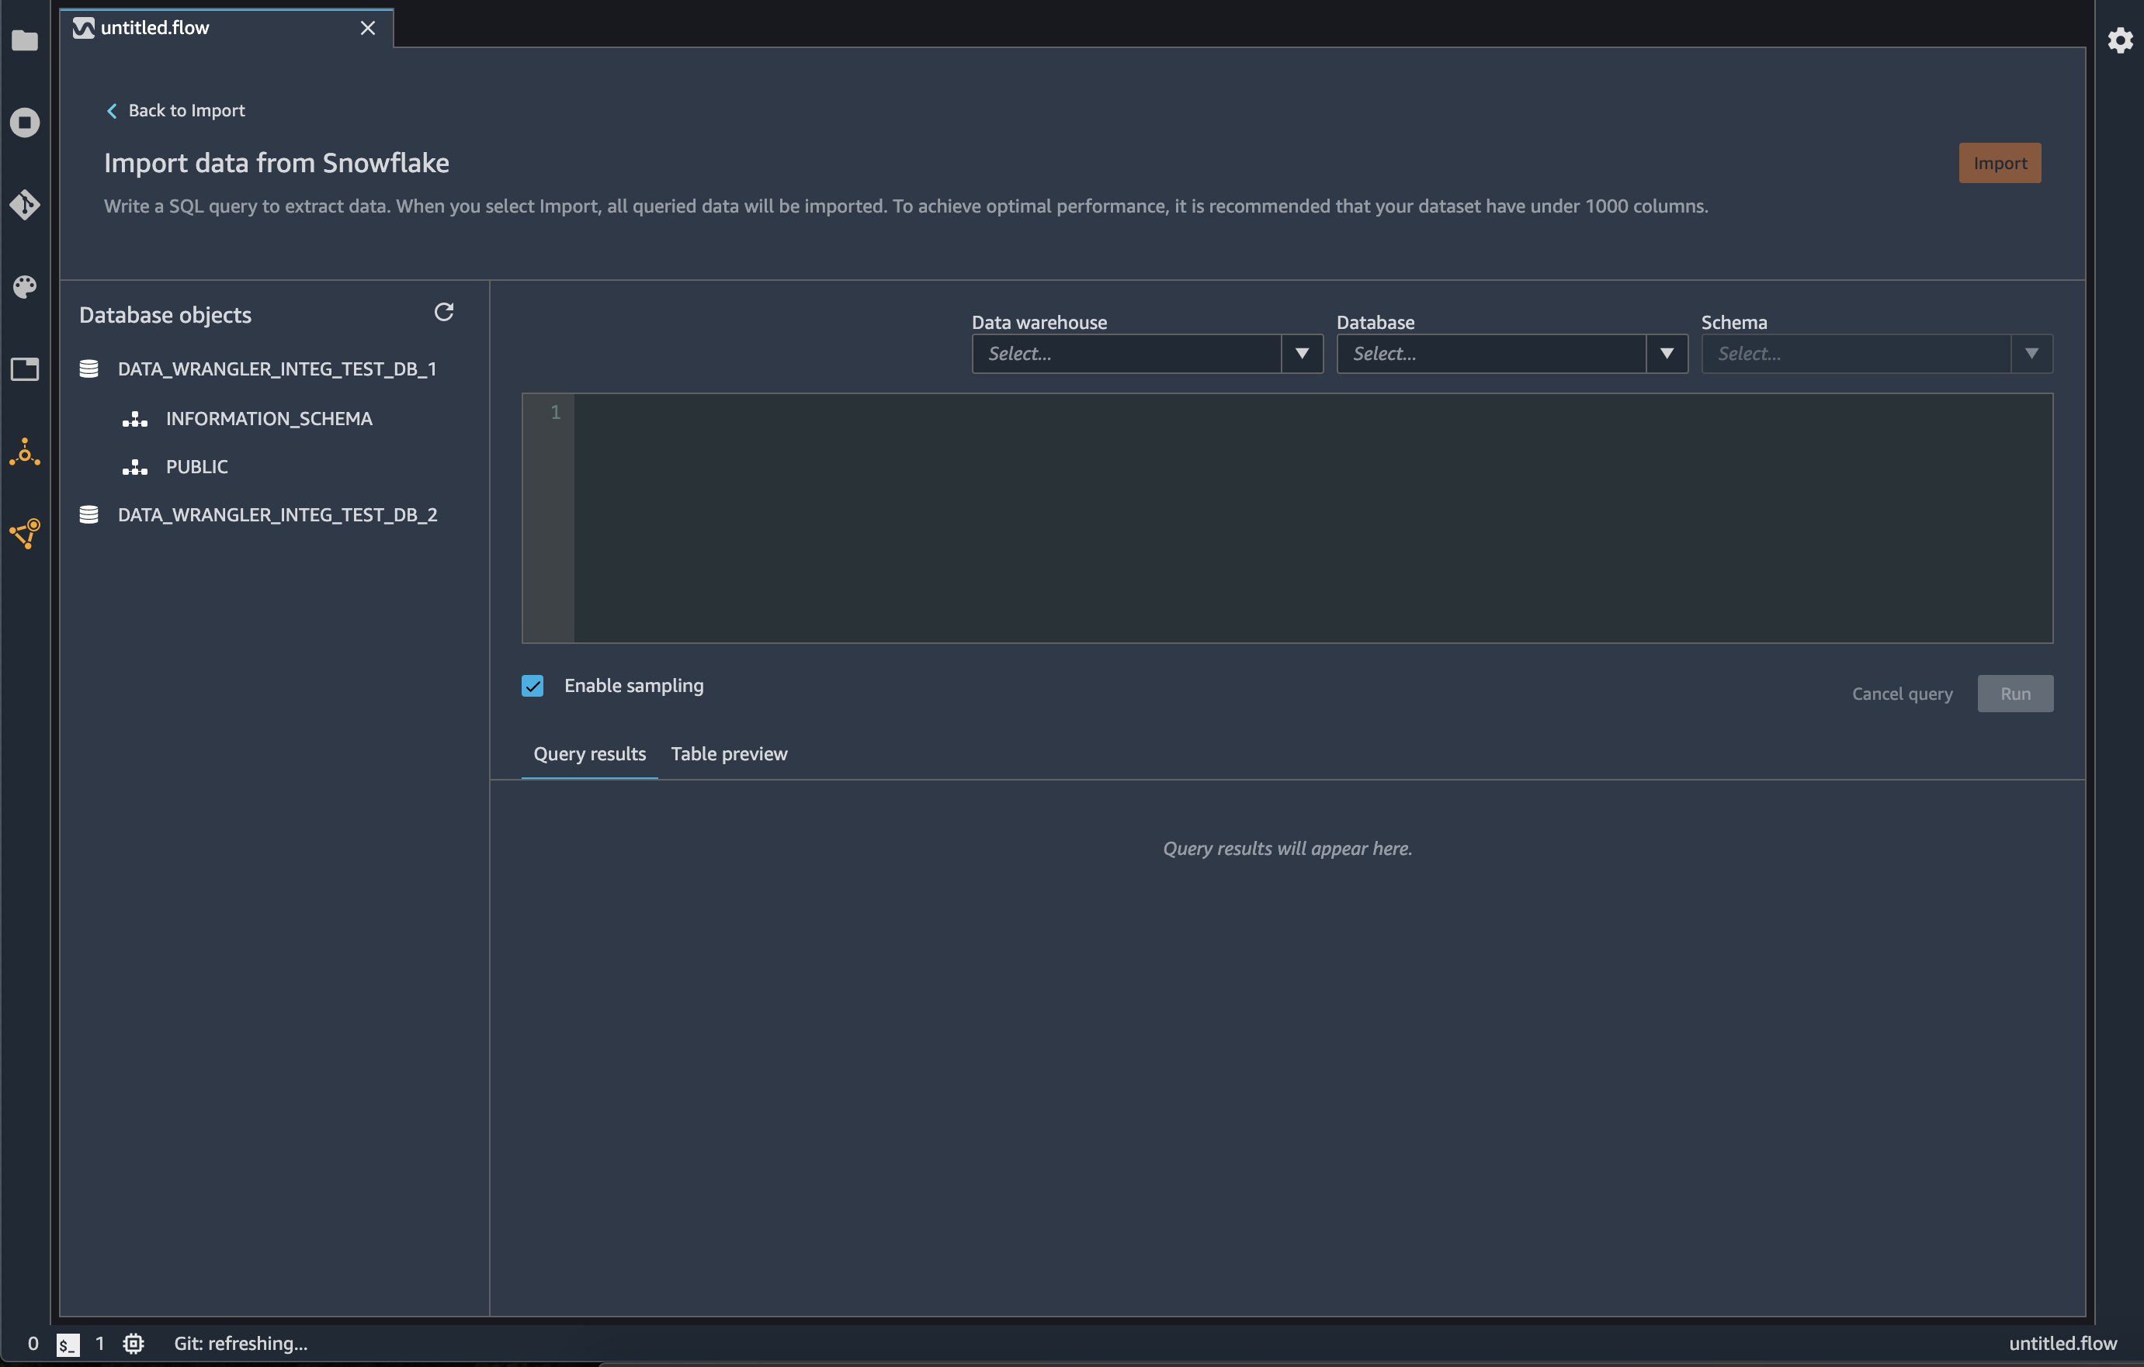Uncheck the Enable sampling checkbox
2144x1367 pixels.
[533, 686]
